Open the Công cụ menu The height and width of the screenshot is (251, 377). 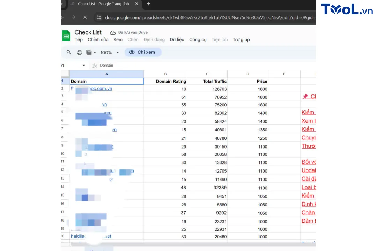pyautogui.click(x=198, y=40)
